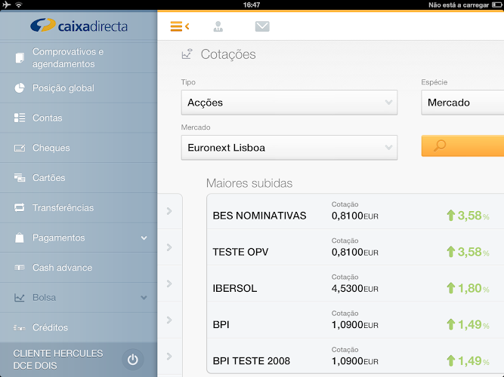Select the BES NOMINATIVAS stock name
Image resolution: width=504 pixels, height=377 pixels.
click(x=259, y=216)
